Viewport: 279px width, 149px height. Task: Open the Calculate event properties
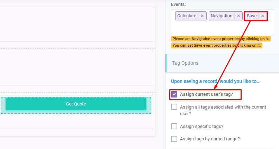click(187, 16)
